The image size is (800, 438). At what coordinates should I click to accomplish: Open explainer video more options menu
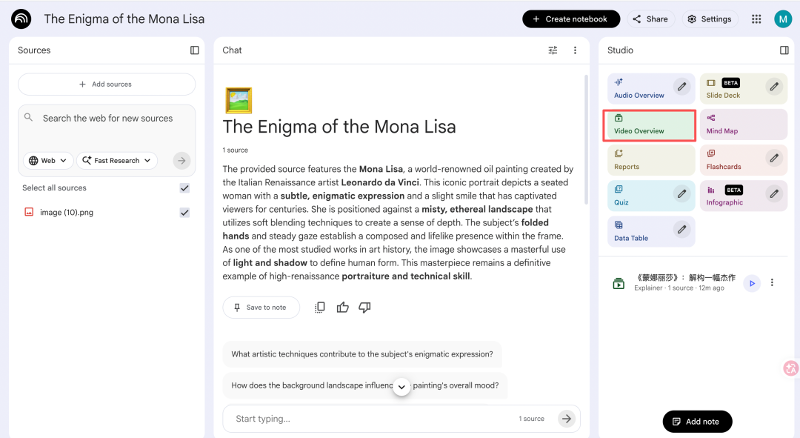pyautogui.click(x=772, y=283)
